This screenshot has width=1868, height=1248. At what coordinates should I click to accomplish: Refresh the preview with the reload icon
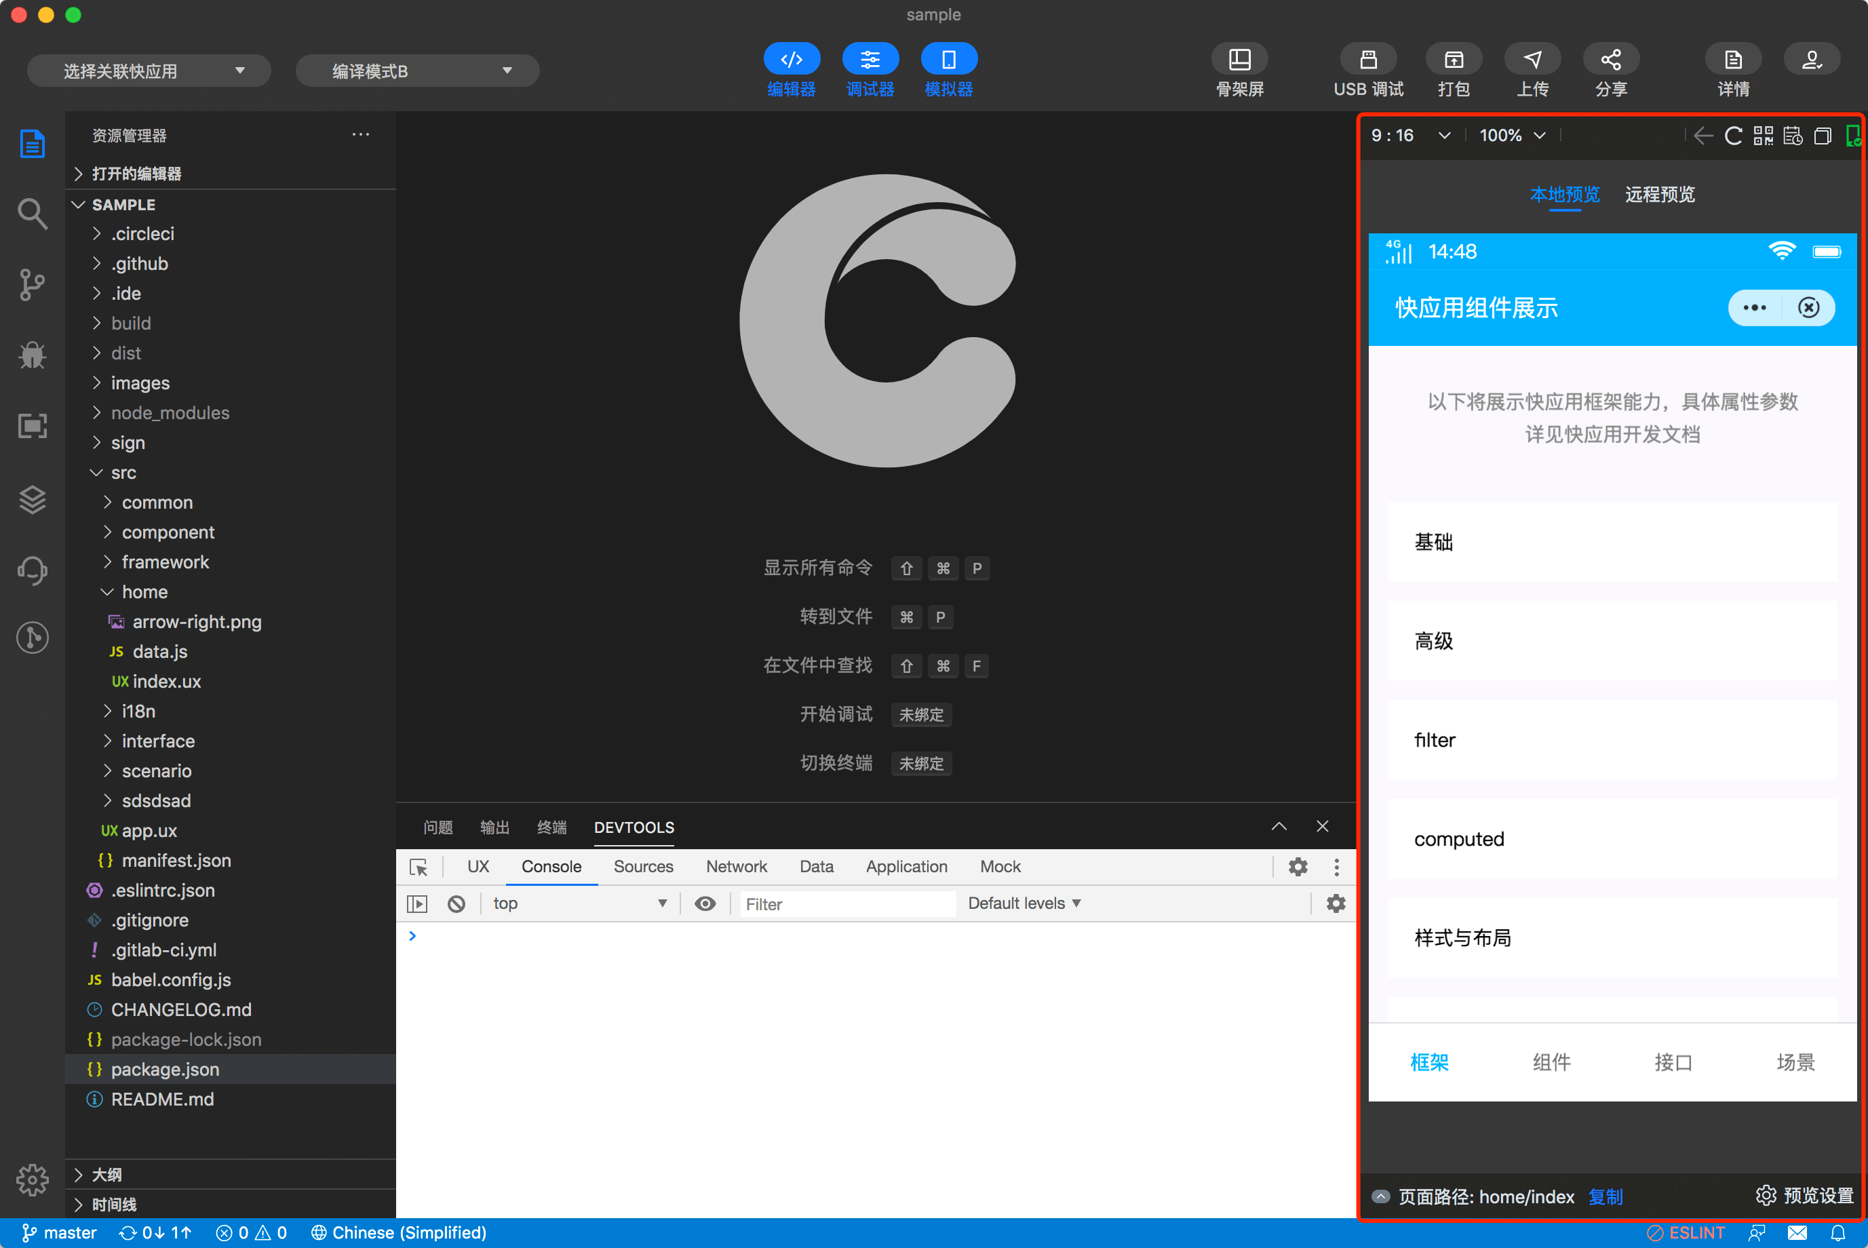[1734, 135]
